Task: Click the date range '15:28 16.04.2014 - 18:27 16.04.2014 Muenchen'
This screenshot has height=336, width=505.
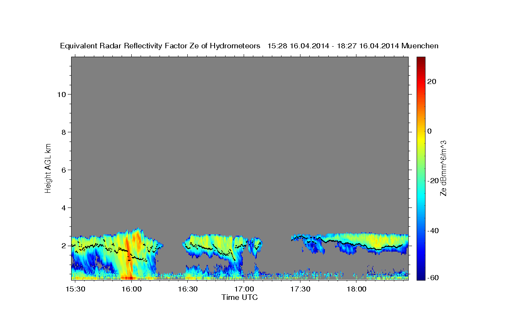Action: click(353, 46)
